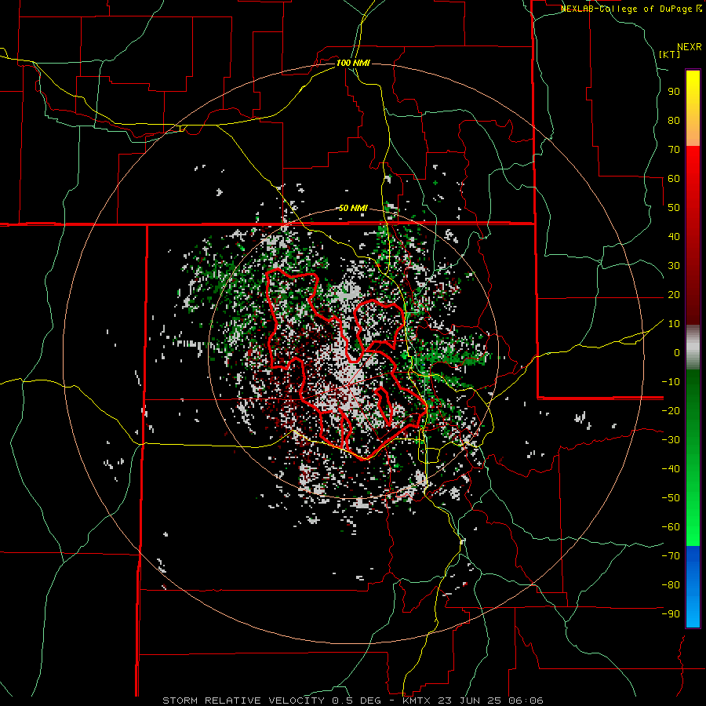Click the positive 10 legend value
Screen dimensions: 706x706
click(x=674, y=324)
